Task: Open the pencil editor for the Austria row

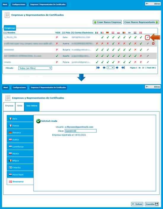Action: (148, 44)
